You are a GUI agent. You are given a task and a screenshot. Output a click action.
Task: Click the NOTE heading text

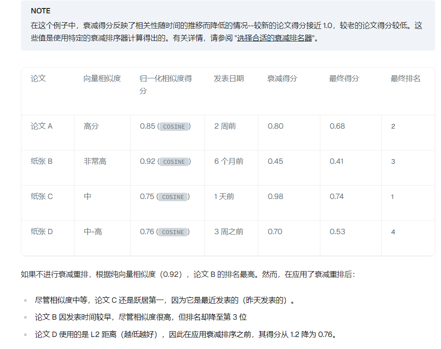(x=41, y=11)
